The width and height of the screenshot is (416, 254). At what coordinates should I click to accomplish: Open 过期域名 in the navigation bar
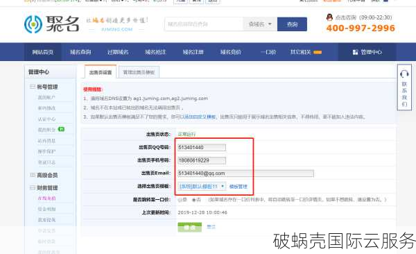[x=118, y=52]
